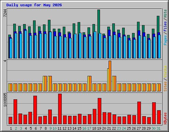Click day label 19 on the x-axis
The image size is (169, 132).
(x=99, y=128)
